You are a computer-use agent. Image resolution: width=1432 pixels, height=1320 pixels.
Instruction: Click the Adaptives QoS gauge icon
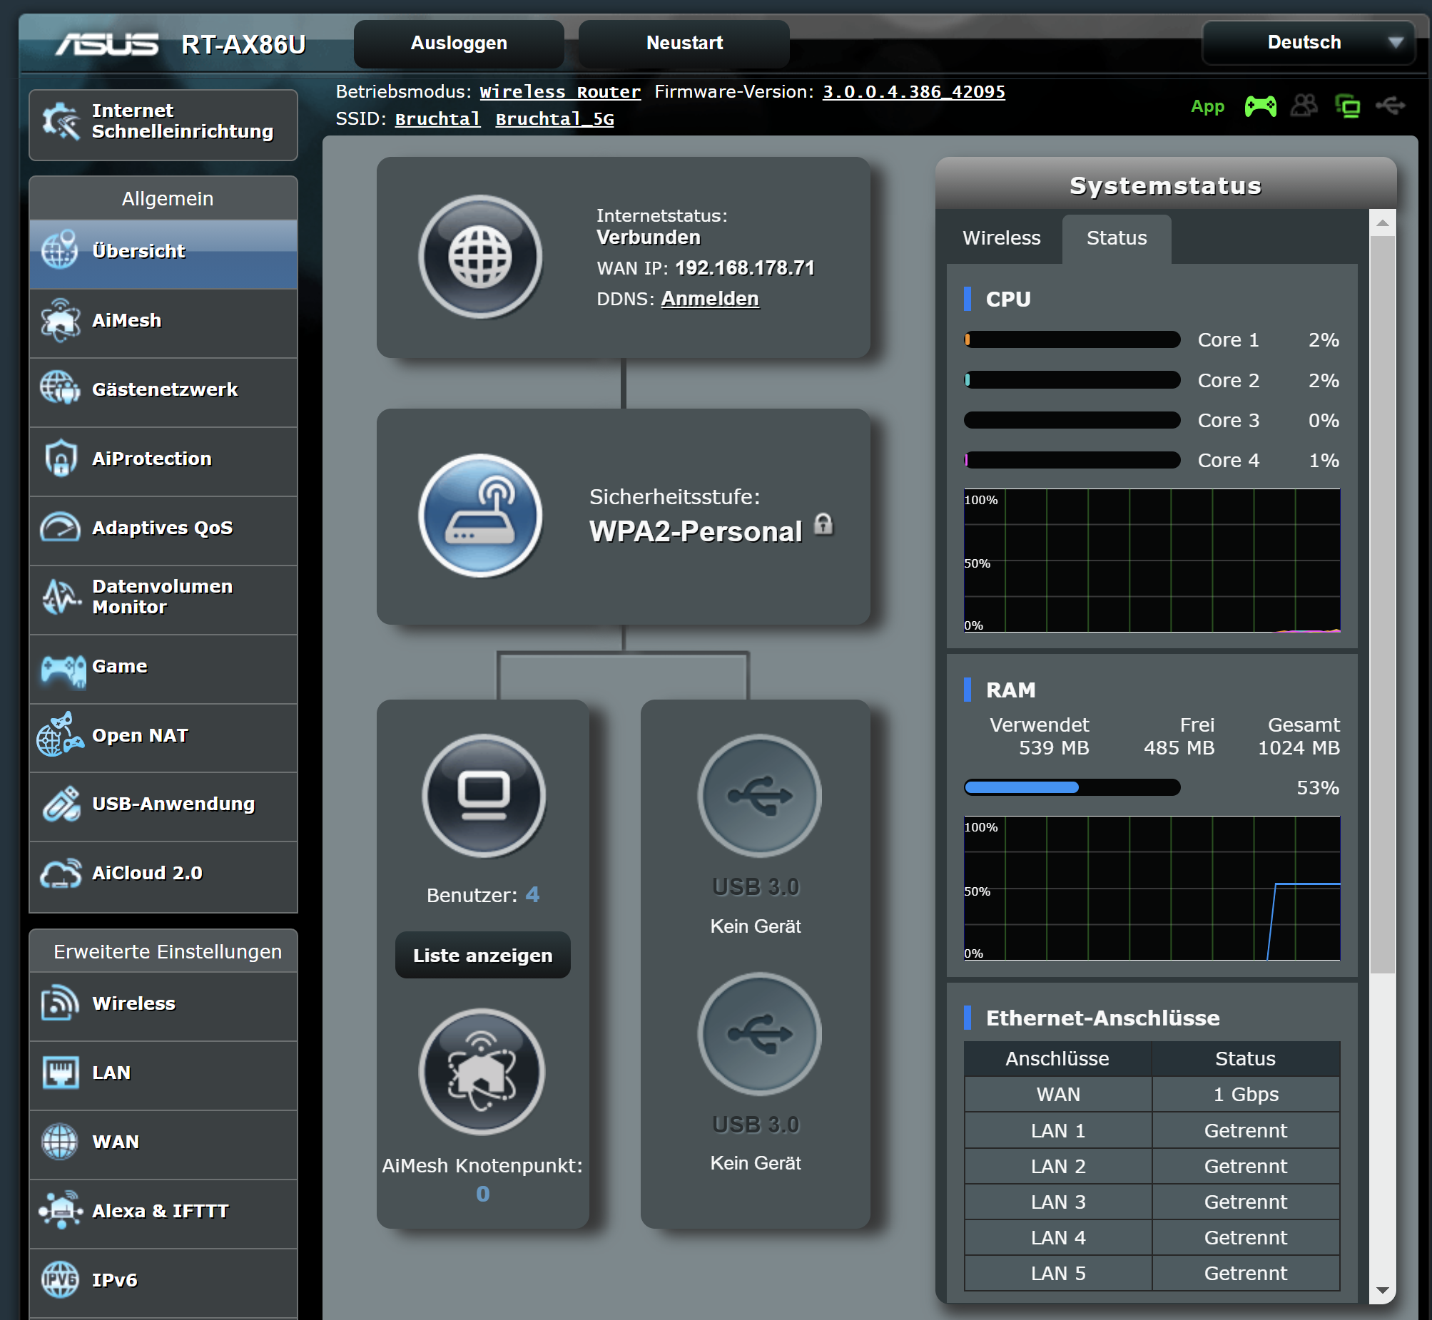(x=61, y=527)
